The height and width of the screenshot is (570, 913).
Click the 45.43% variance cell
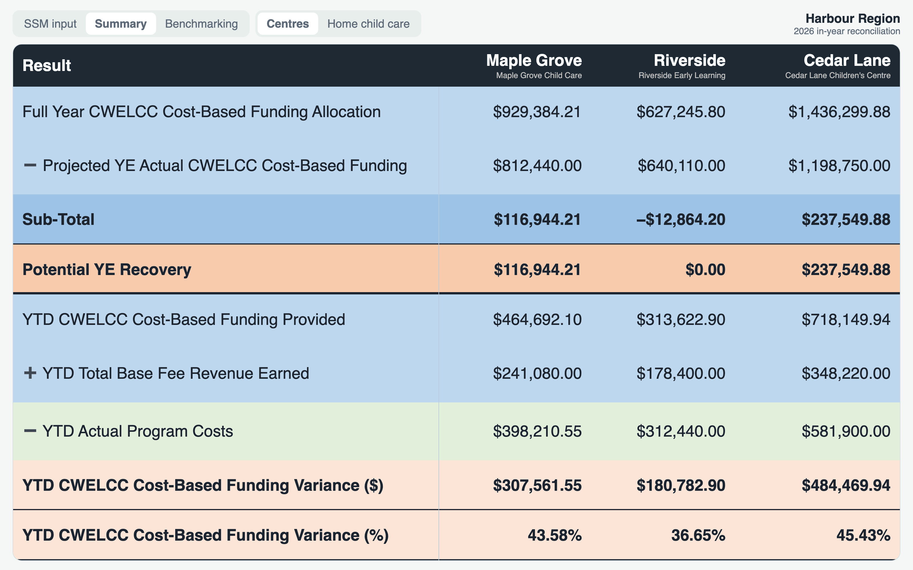click(863, 535)
